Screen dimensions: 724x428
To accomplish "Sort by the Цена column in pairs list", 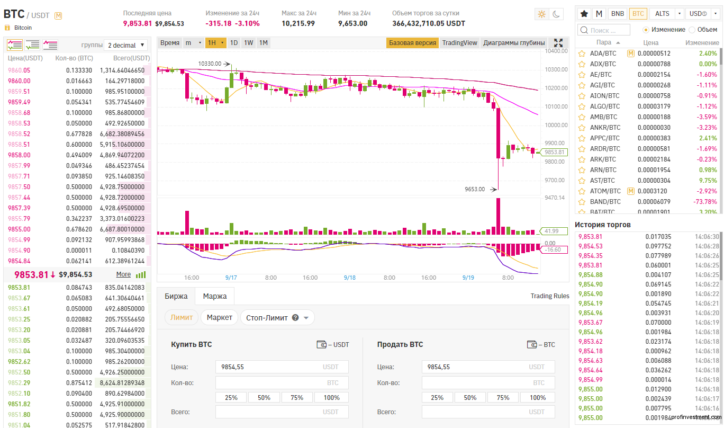I will click(x=650, y=42).
